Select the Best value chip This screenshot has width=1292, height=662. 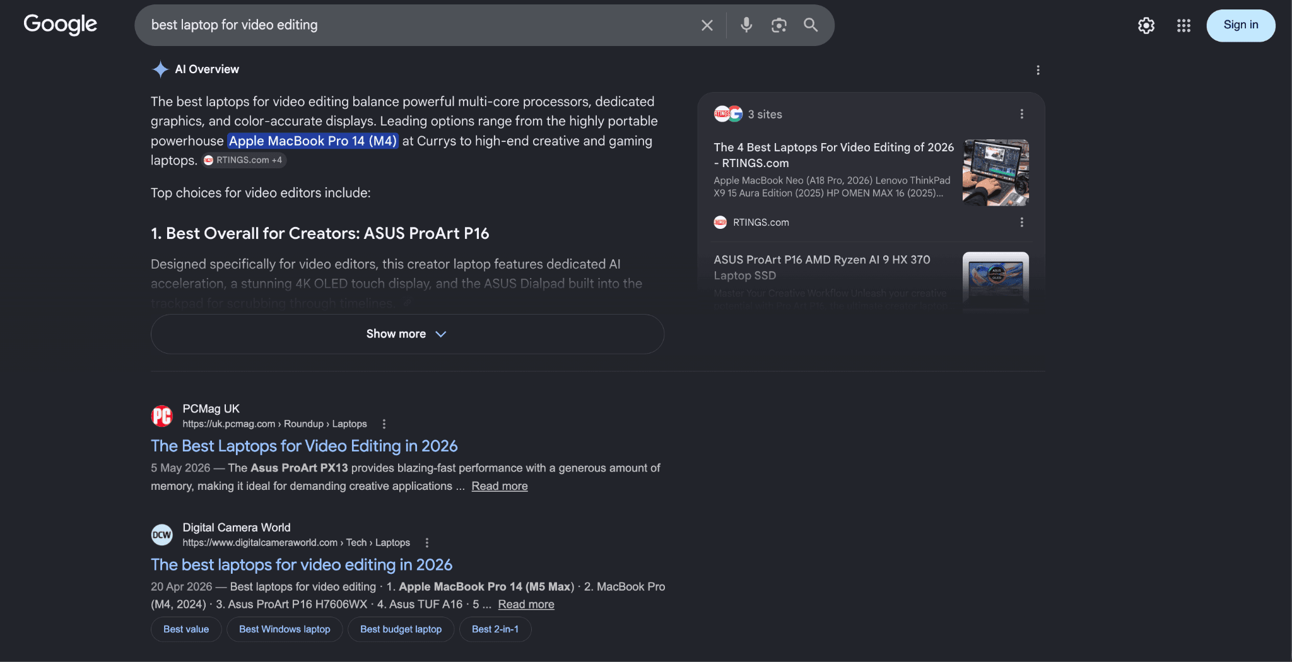point(186,629)
